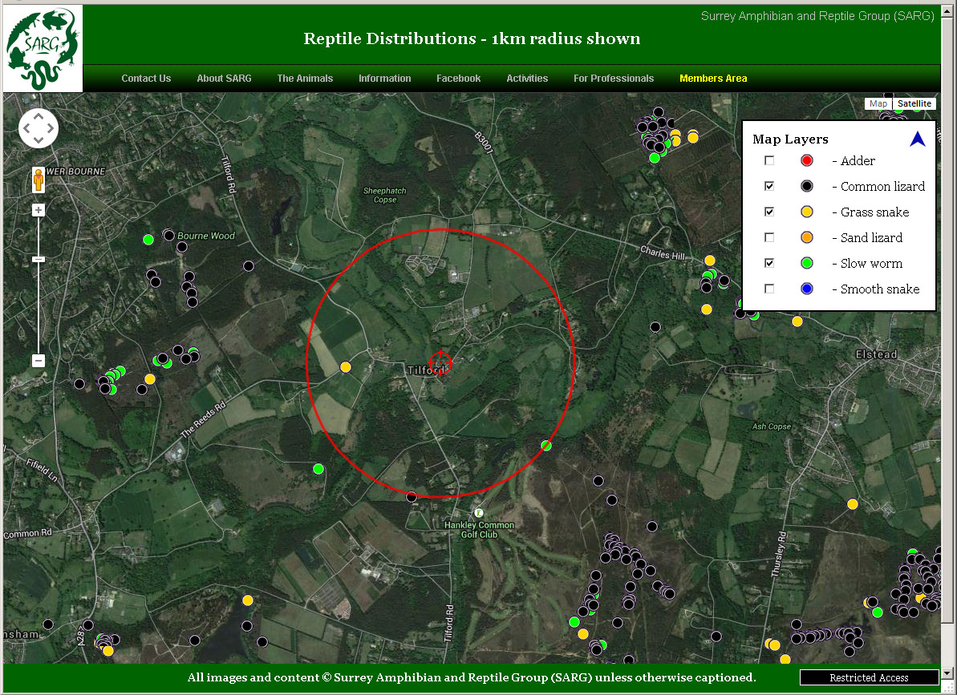957x695 pixels.
Task: Zoom in with the plus button
Action: (x=39, y=210)
